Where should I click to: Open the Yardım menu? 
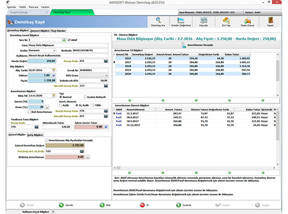45,7
